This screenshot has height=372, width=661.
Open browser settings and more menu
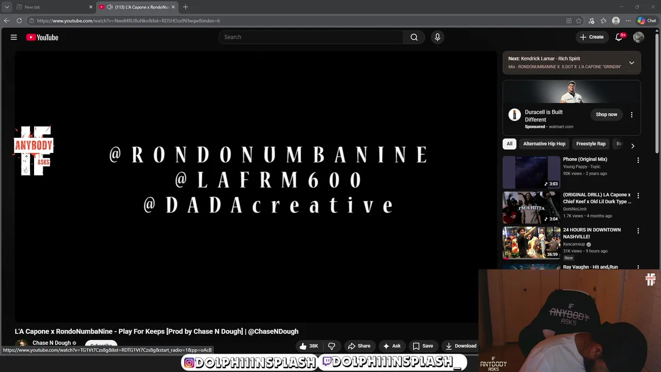tap(628, 21)
